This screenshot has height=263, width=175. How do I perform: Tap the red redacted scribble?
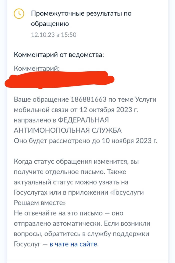click(59, 79)
